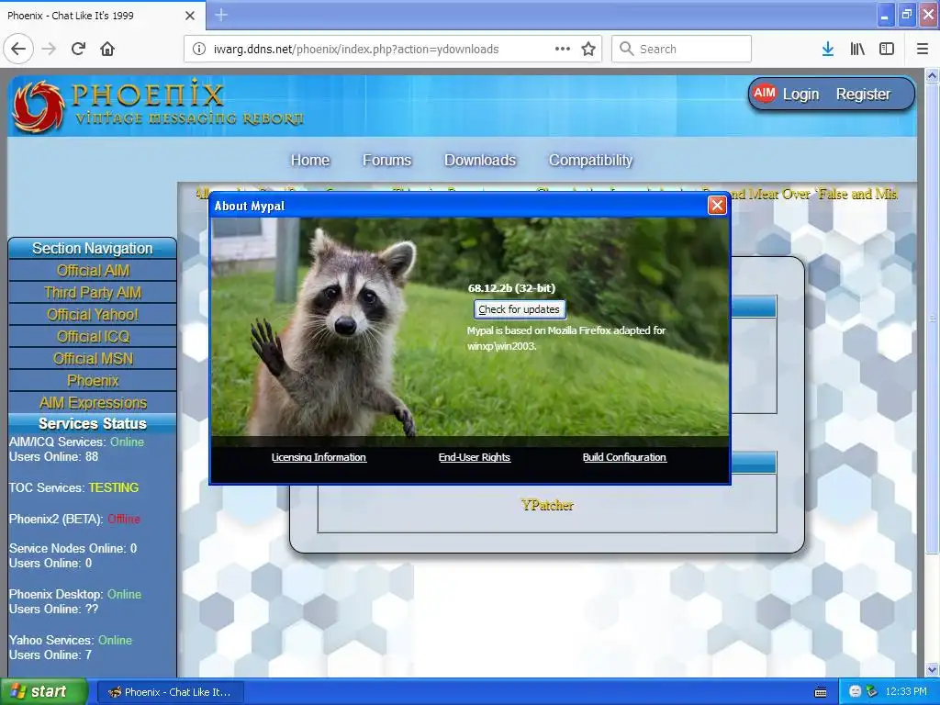Click the chat bubble tray icon

point(856,692)
